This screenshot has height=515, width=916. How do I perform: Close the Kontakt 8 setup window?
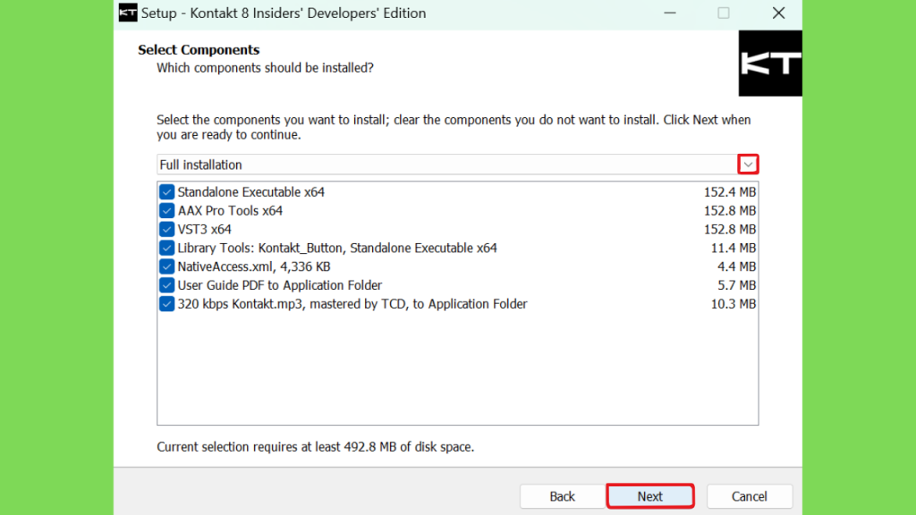point(778,13)
